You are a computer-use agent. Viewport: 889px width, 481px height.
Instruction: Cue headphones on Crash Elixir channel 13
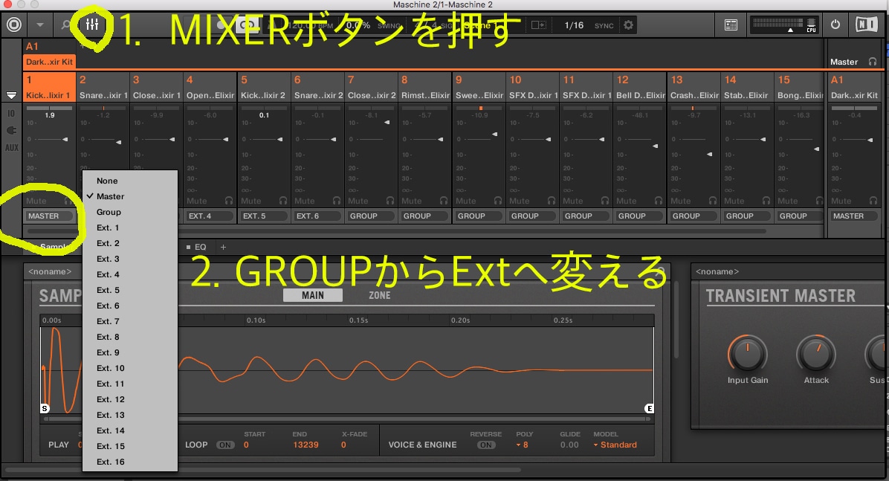point(713,201)
